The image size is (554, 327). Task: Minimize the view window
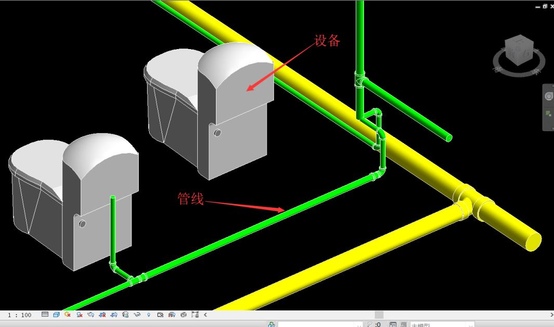pos(538,7)
